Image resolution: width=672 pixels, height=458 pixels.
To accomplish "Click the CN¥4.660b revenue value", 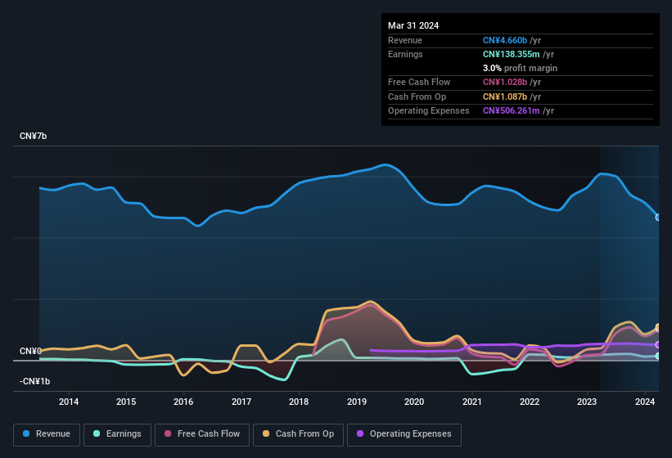I will pyautogui.click(x=505, y=40).
